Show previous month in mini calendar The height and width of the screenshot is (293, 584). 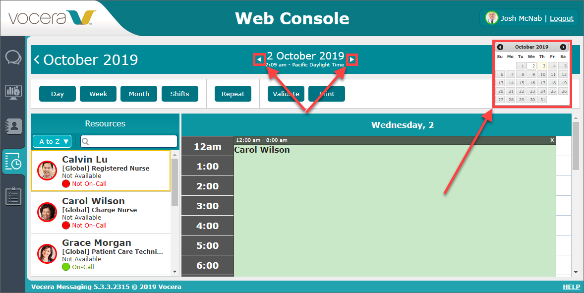(500, 47)
